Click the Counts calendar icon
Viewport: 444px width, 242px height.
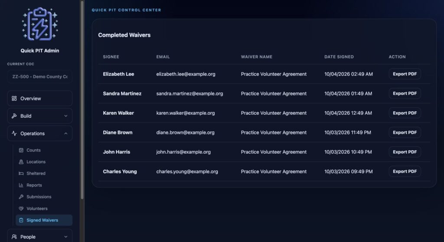tap(21, 150)
